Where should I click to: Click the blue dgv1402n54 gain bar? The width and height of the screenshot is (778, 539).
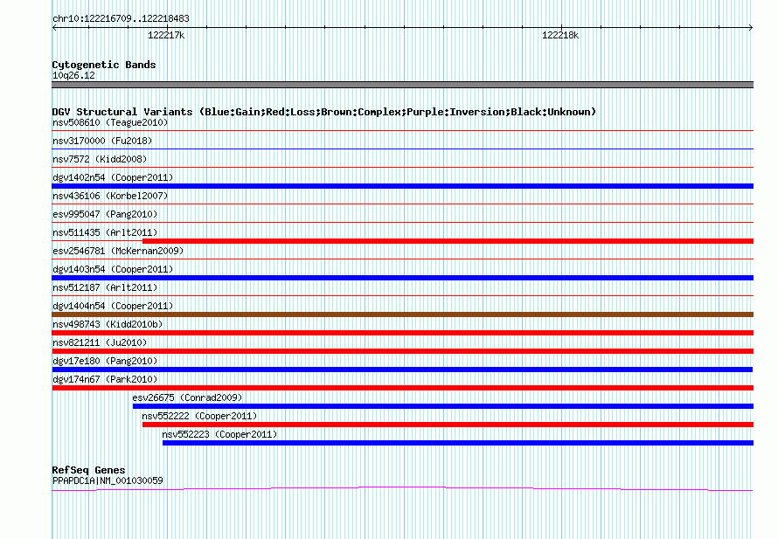coord(402,186)
